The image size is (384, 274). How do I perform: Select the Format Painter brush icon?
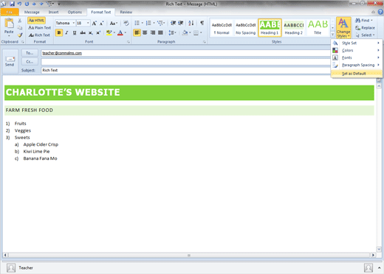20,35
